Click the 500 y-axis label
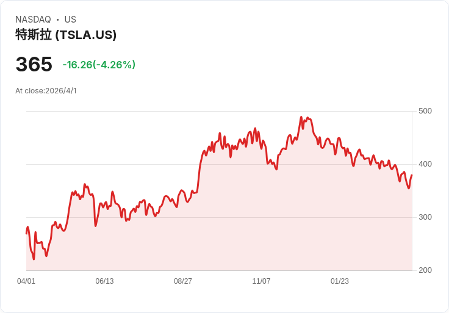 [425, 111]
